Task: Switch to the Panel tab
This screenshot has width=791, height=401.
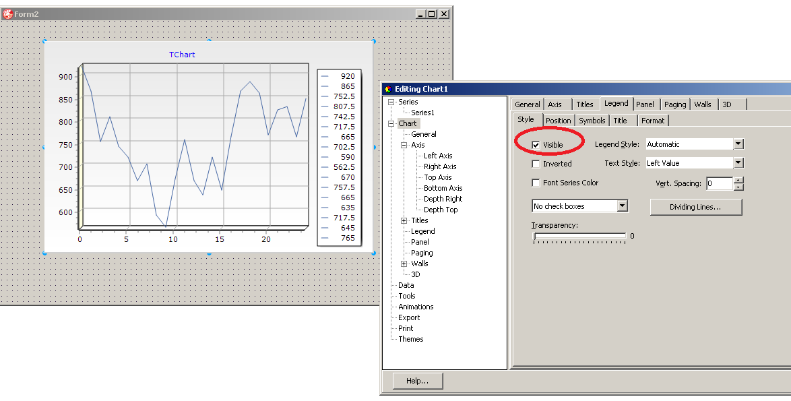Action: click(x=645, y=104)
